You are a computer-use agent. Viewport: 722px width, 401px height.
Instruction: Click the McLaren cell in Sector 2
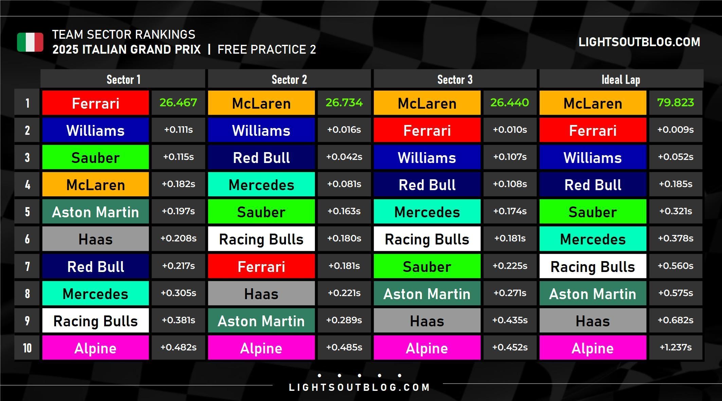261,103
